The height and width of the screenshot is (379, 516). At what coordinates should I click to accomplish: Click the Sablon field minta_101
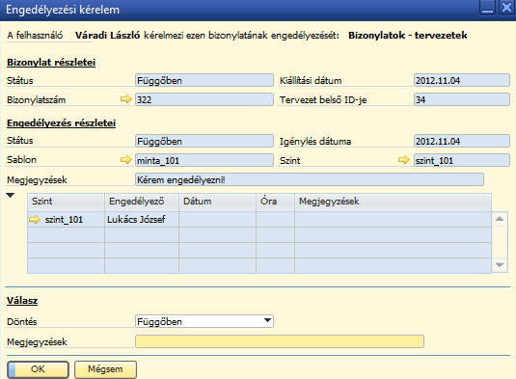(204, 160)
